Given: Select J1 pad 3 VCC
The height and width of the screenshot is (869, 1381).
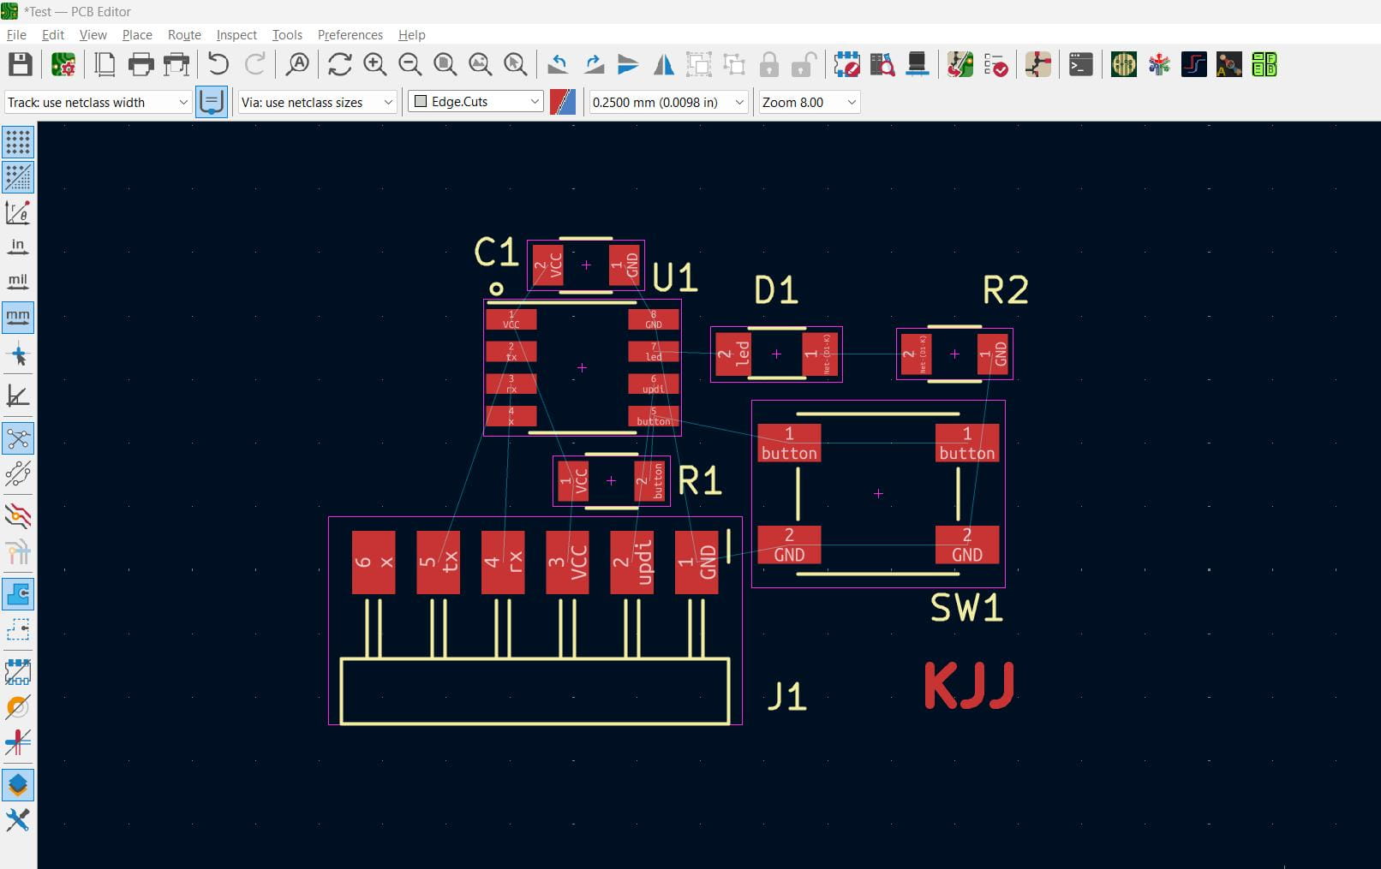Looking at the screenshot, I should pos(567,562).
